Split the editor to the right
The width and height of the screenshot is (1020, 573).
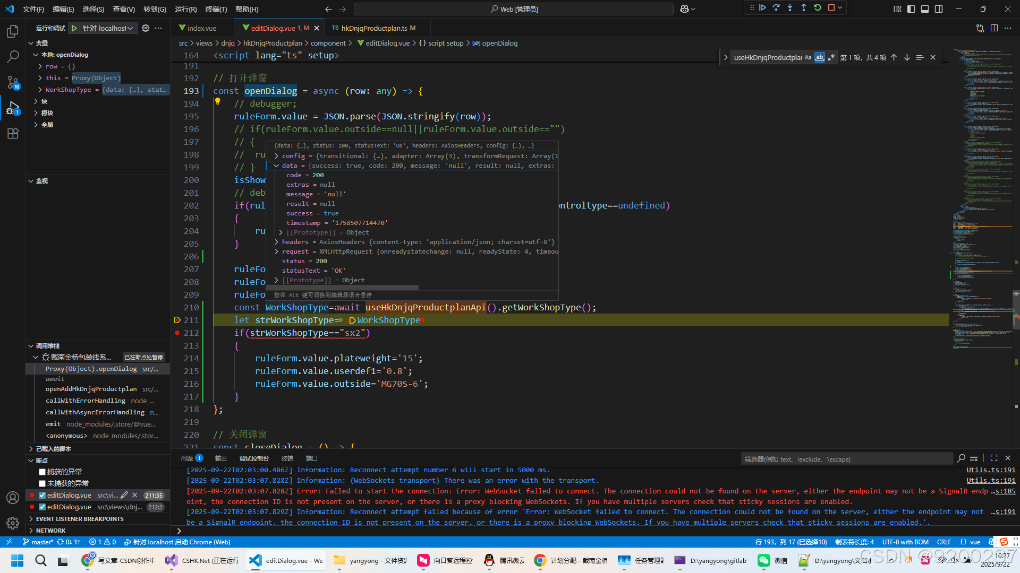[x=994, y=28]
